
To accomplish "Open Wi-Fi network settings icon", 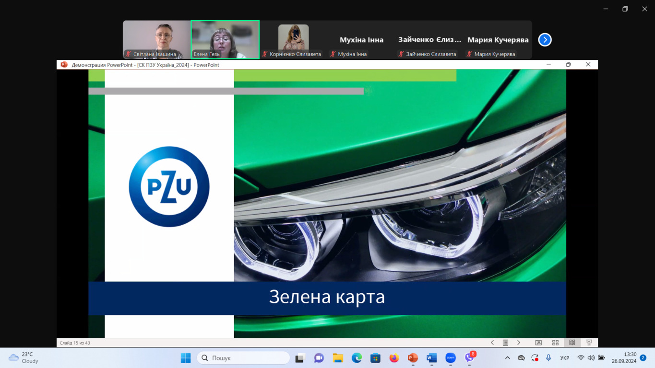I will click(x=581, y=358).
